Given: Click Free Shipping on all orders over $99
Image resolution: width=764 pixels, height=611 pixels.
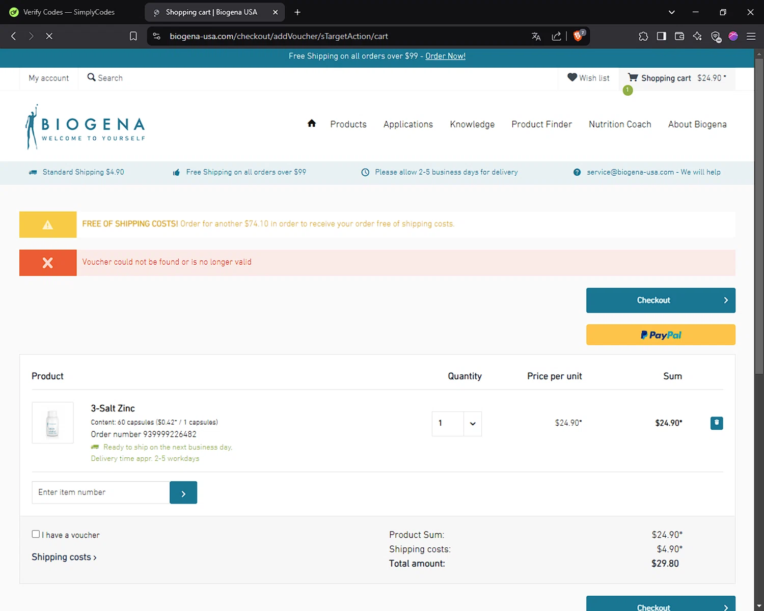Looking at the screenshot, I should [246, 172].
